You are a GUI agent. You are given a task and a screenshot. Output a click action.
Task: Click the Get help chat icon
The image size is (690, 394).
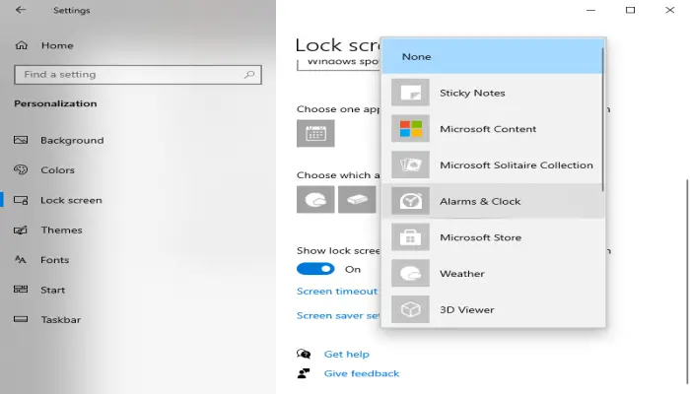click(x=304, y=354)
